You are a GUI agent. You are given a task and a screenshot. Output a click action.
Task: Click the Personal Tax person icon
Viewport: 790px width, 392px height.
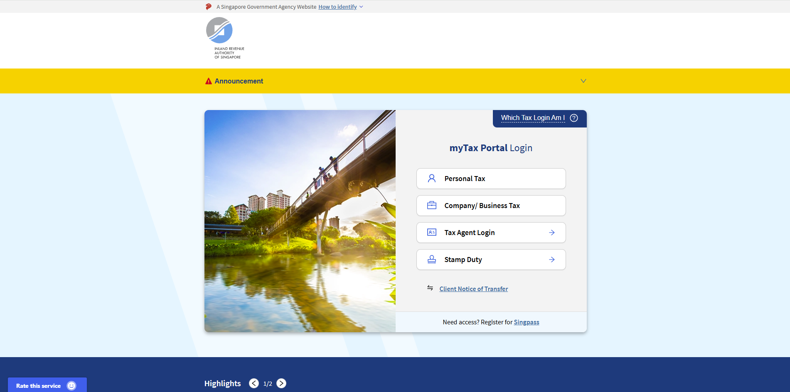[x=432, y=179]
